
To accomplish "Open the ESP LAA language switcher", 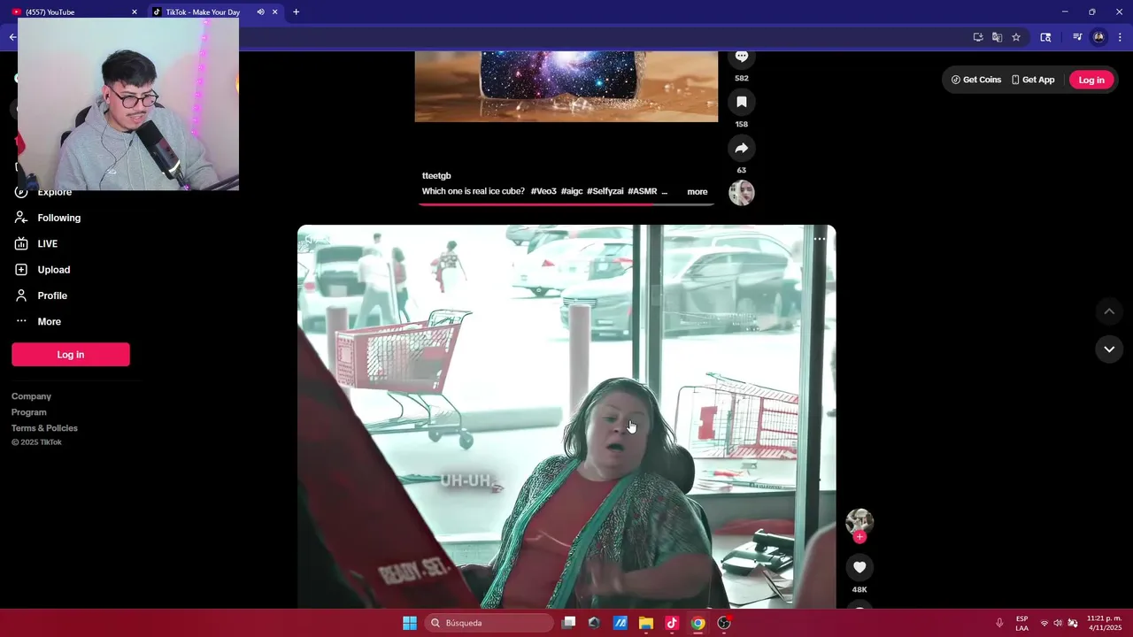I will click(1022, 624).
